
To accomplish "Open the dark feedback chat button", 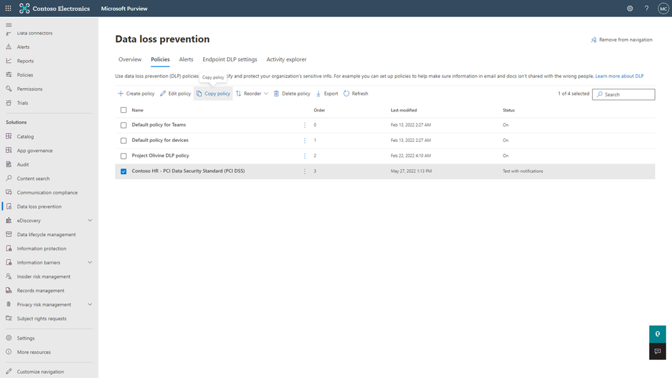I will (657, 351).
